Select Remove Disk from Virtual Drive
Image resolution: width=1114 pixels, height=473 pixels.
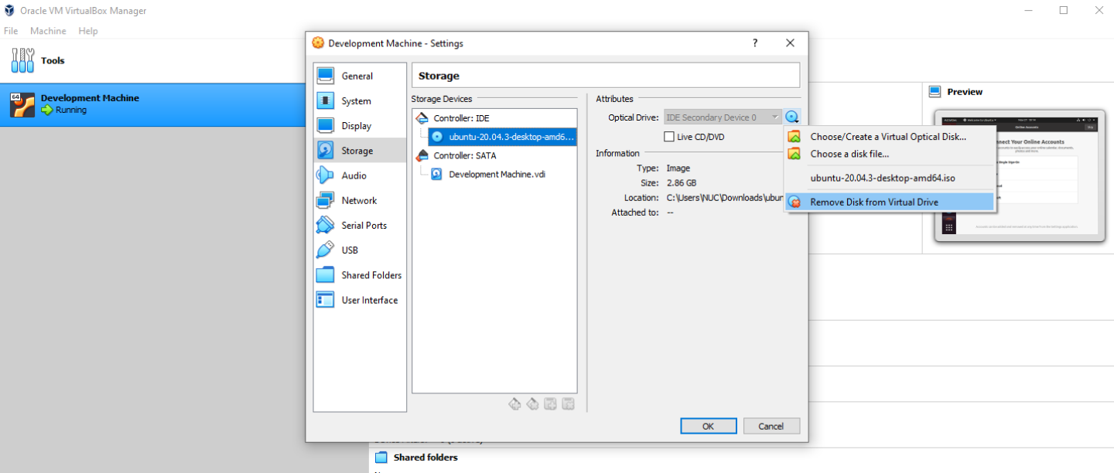pos(889,202)
